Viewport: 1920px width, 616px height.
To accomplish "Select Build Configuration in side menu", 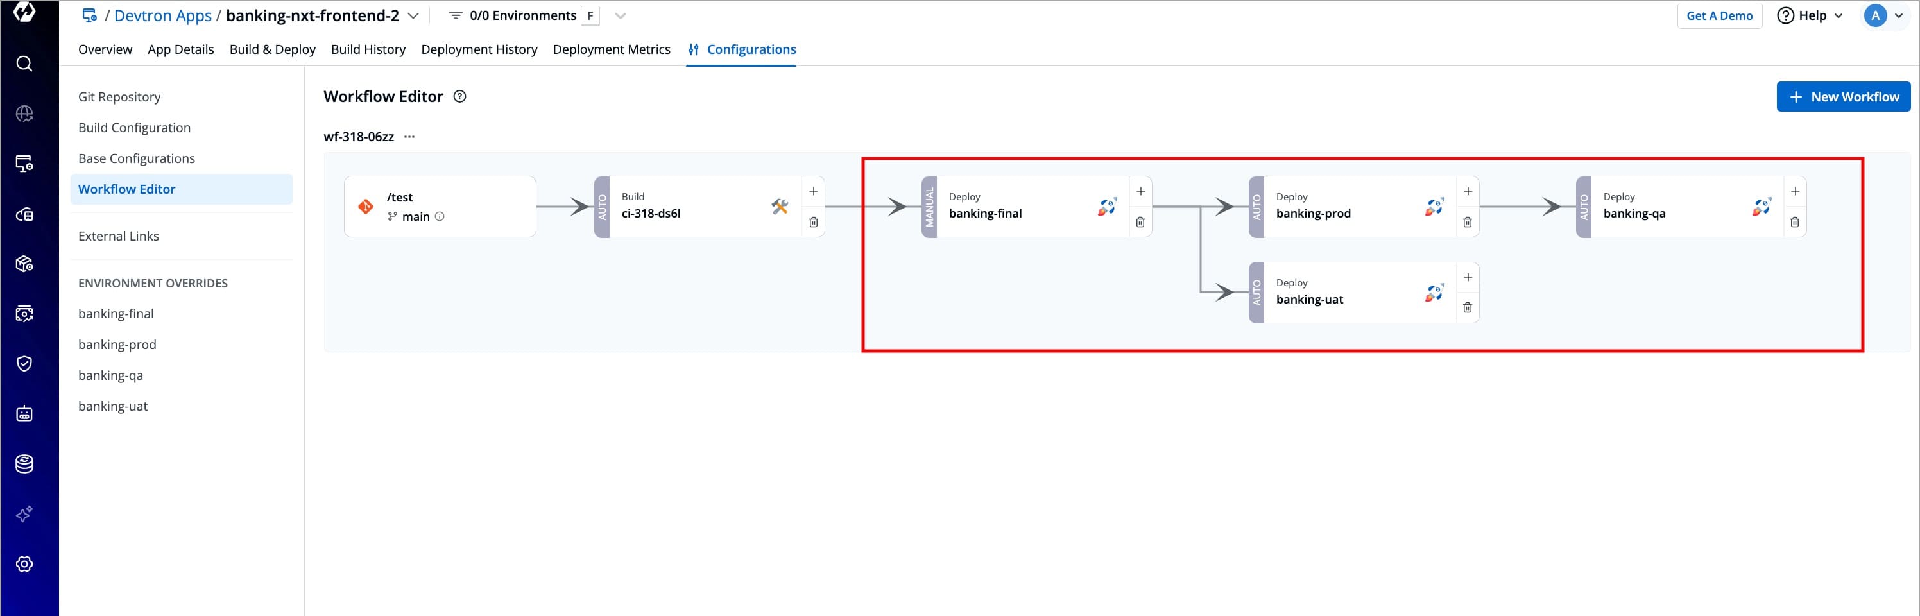I will coord(134,128).
